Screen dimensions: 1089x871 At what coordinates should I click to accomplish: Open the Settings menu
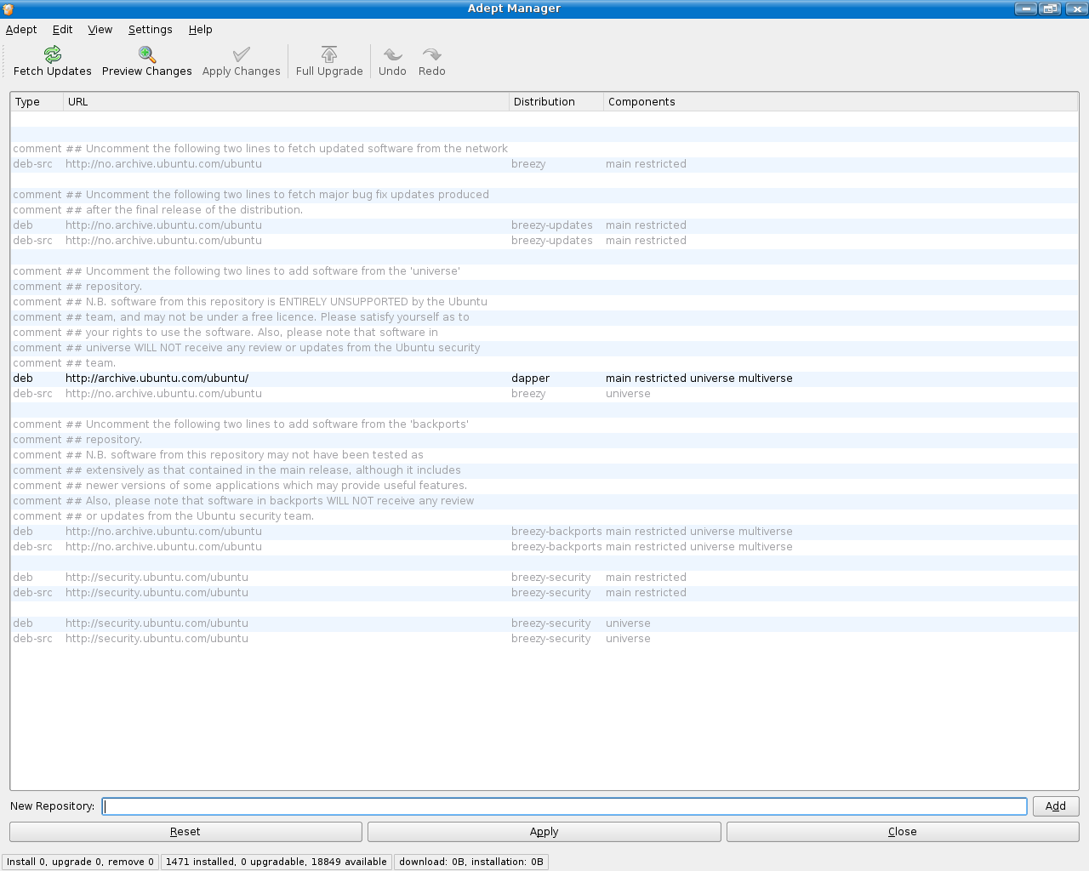coord(150,29)
